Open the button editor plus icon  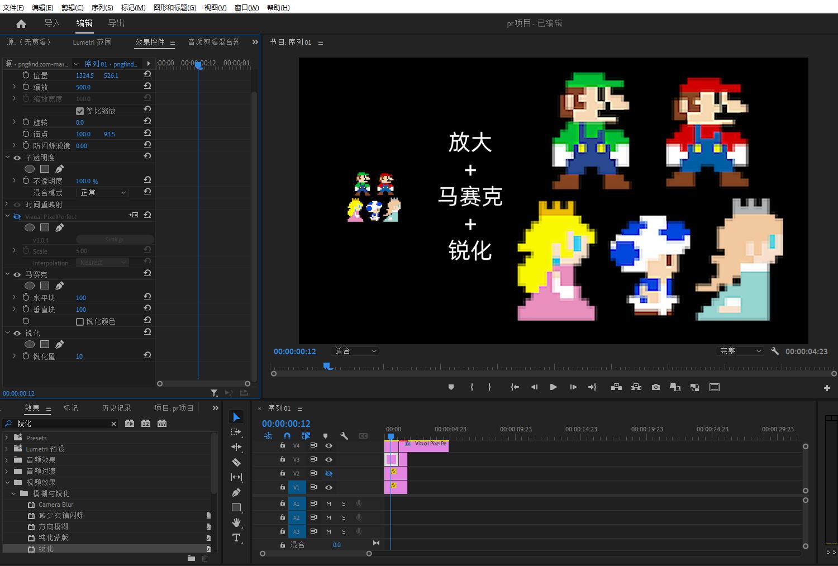tap(827, 388)
